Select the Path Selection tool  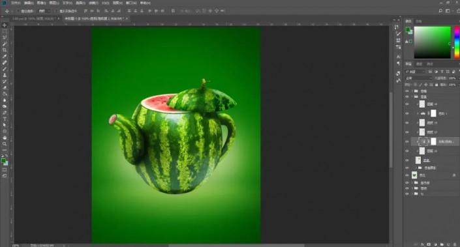click(x=5, y=125)
